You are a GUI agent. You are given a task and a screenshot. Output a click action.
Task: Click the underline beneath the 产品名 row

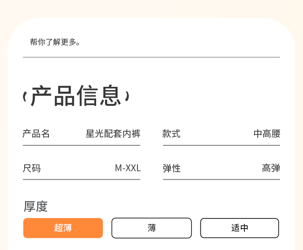(x=82, y=145)
